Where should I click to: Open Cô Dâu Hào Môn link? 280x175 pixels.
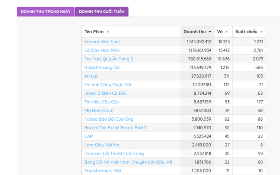[102, 50]
